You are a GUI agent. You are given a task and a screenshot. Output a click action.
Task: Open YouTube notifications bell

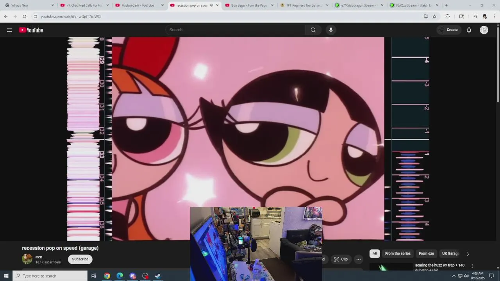coord(469,30)
